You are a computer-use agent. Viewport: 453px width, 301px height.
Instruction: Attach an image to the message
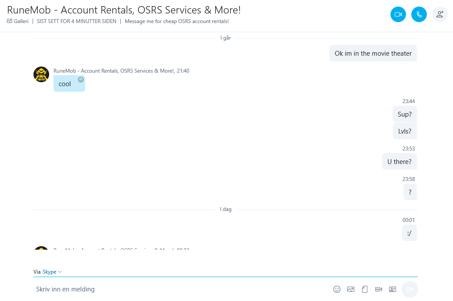click(x=351, y=289)
